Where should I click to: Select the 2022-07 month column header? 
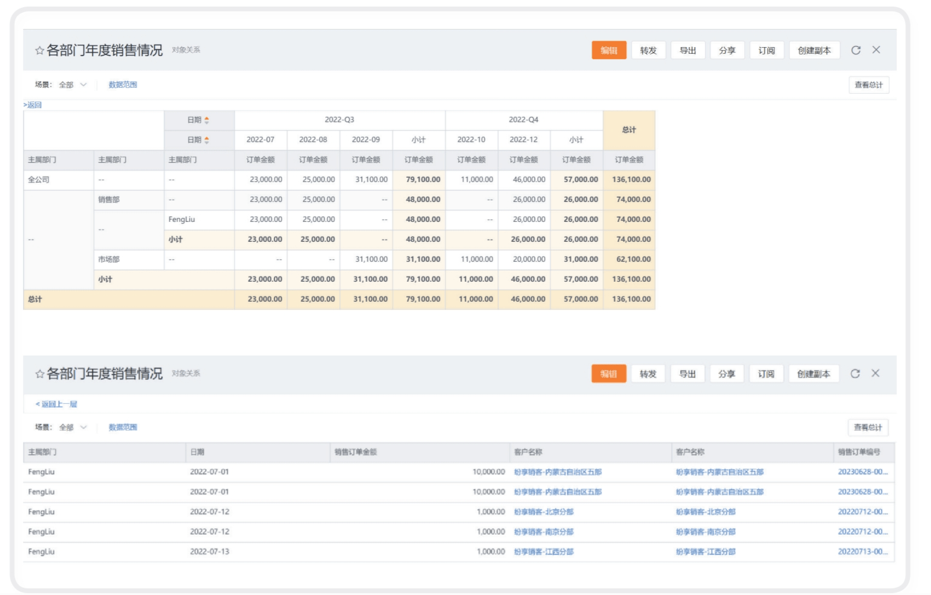point(261,140)
